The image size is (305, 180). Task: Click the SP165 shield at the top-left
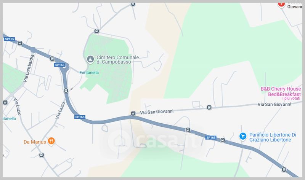(x=9, y=39)
